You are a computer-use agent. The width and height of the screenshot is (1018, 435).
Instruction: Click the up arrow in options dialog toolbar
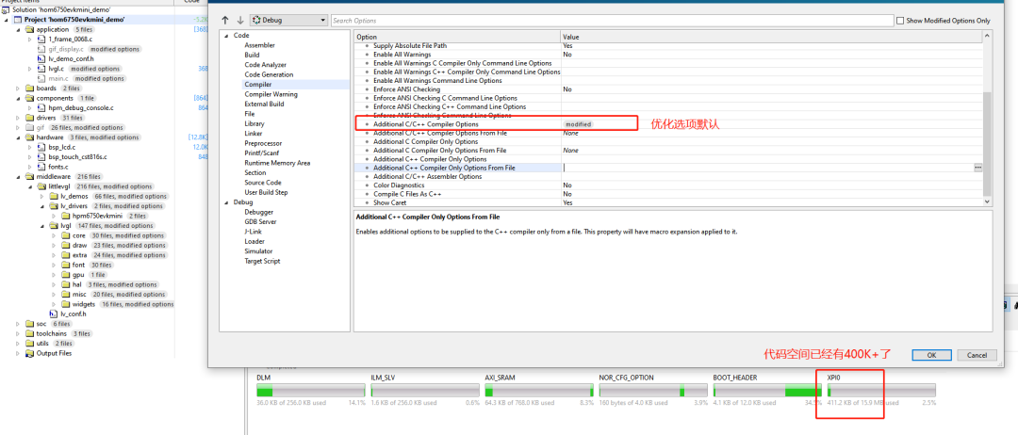pos(225,20)
